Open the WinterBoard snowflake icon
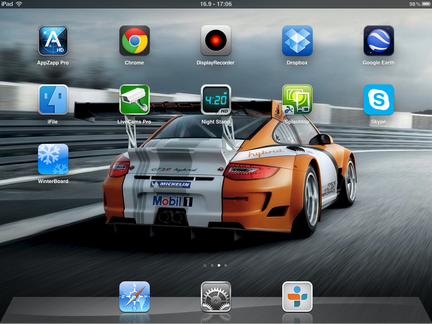This screenshot has width=432, height=324. click(53, 159)
